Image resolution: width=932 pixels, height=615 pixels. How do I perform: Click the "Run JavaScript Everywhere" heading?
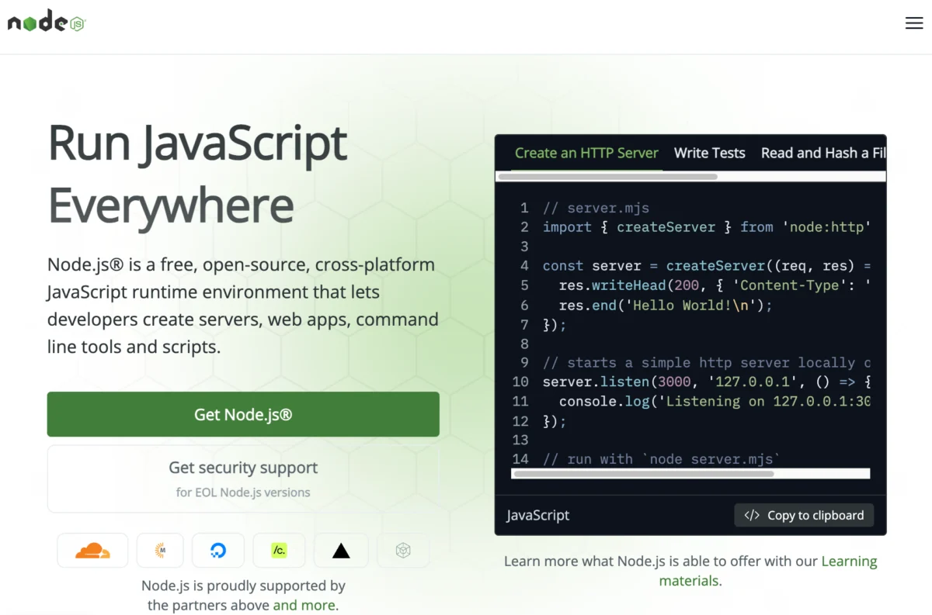point(197,174)
